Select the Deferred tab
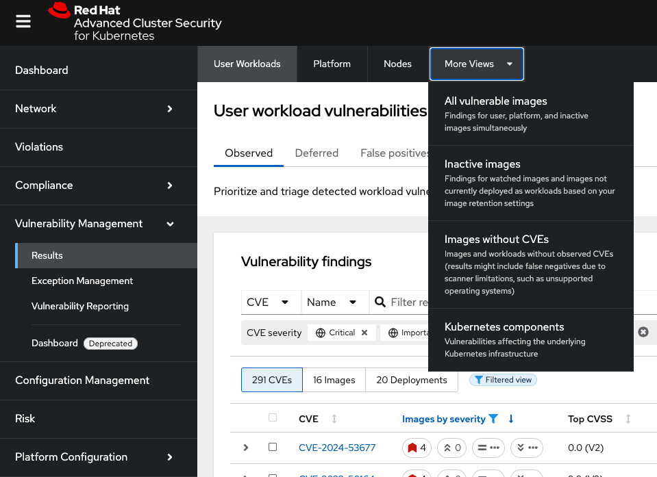The image size is (657, 477). pos(317,153)
